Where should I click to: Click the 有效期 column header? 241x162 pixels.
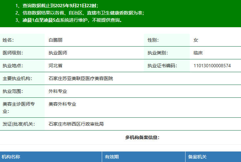112,157
